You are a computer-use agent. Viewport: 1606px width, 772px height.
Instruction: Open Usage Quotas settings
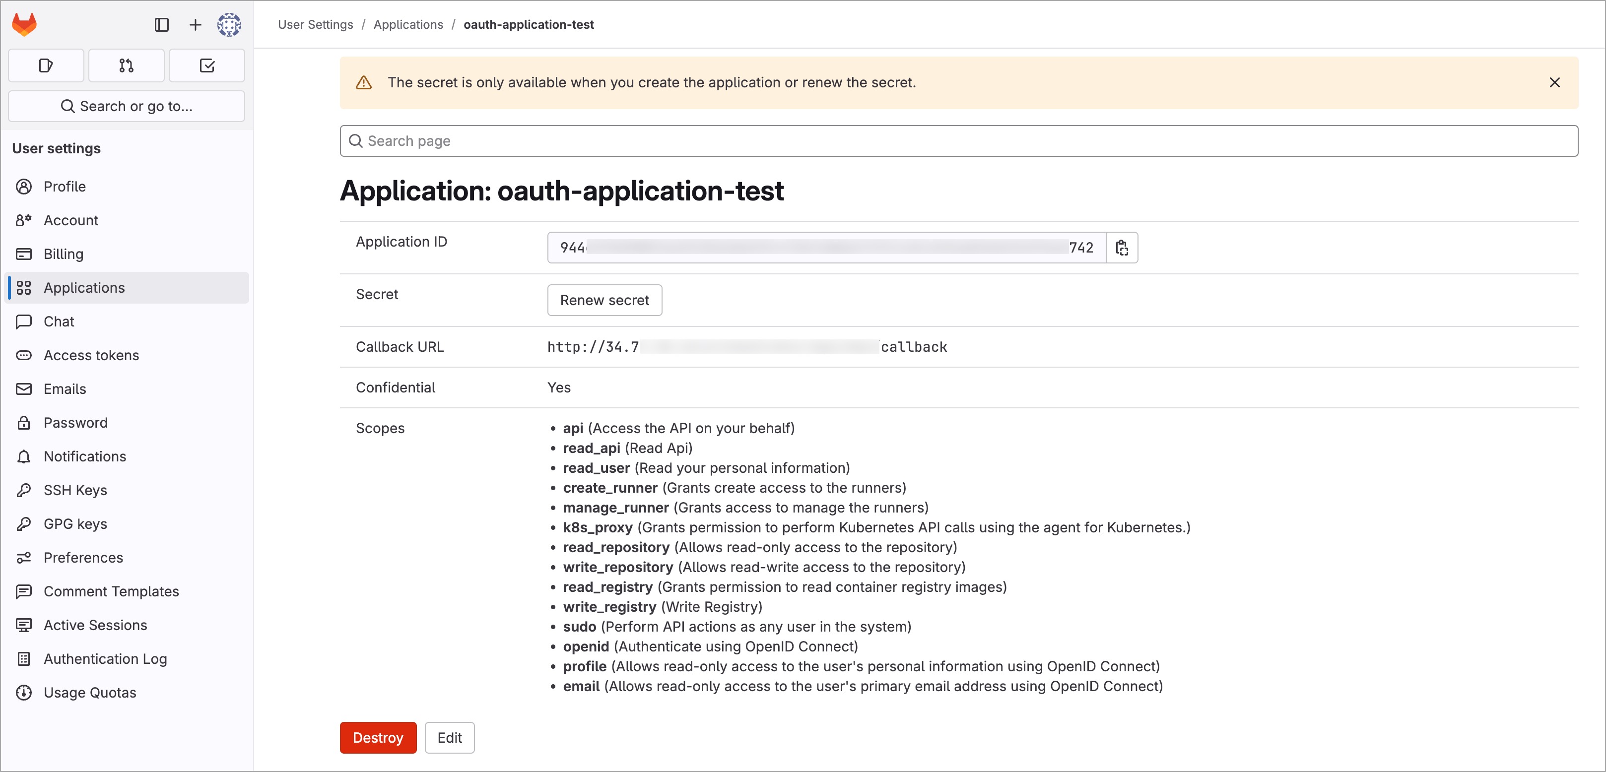pyautogui.click(x=90, y=692)
